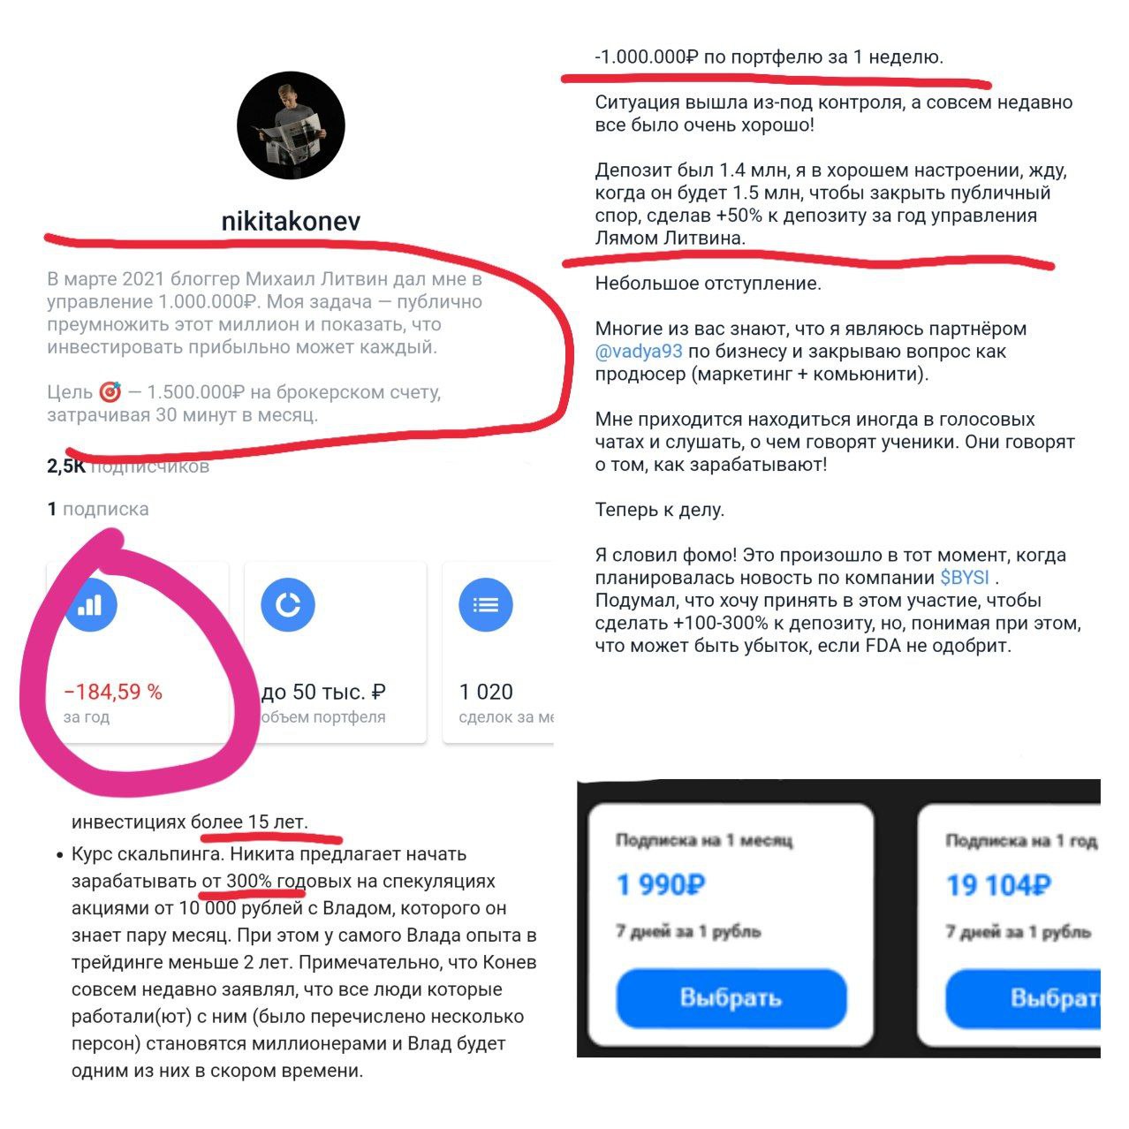
Task: Choose the 1 year subscription button
Action: (x=1023, y=998)
